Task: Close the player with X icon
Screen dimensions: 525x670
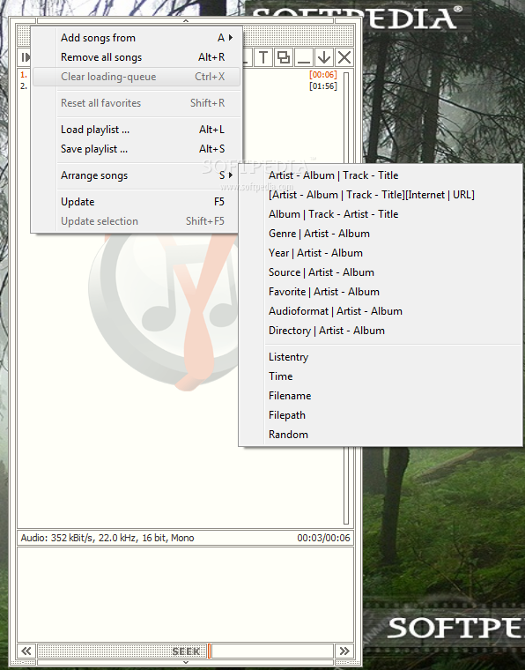Action: (344, 57)
